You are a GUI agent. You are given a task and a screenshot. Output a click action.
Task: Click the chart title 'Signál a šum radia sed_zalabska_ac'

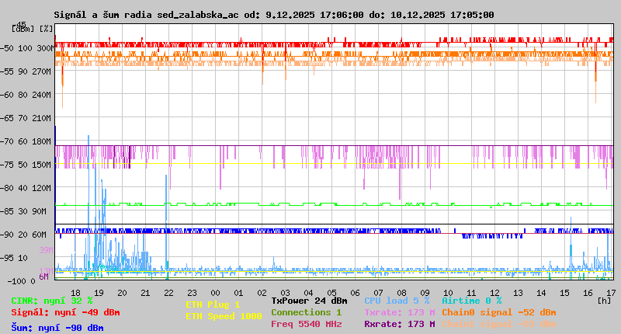[x=146, y=15]
